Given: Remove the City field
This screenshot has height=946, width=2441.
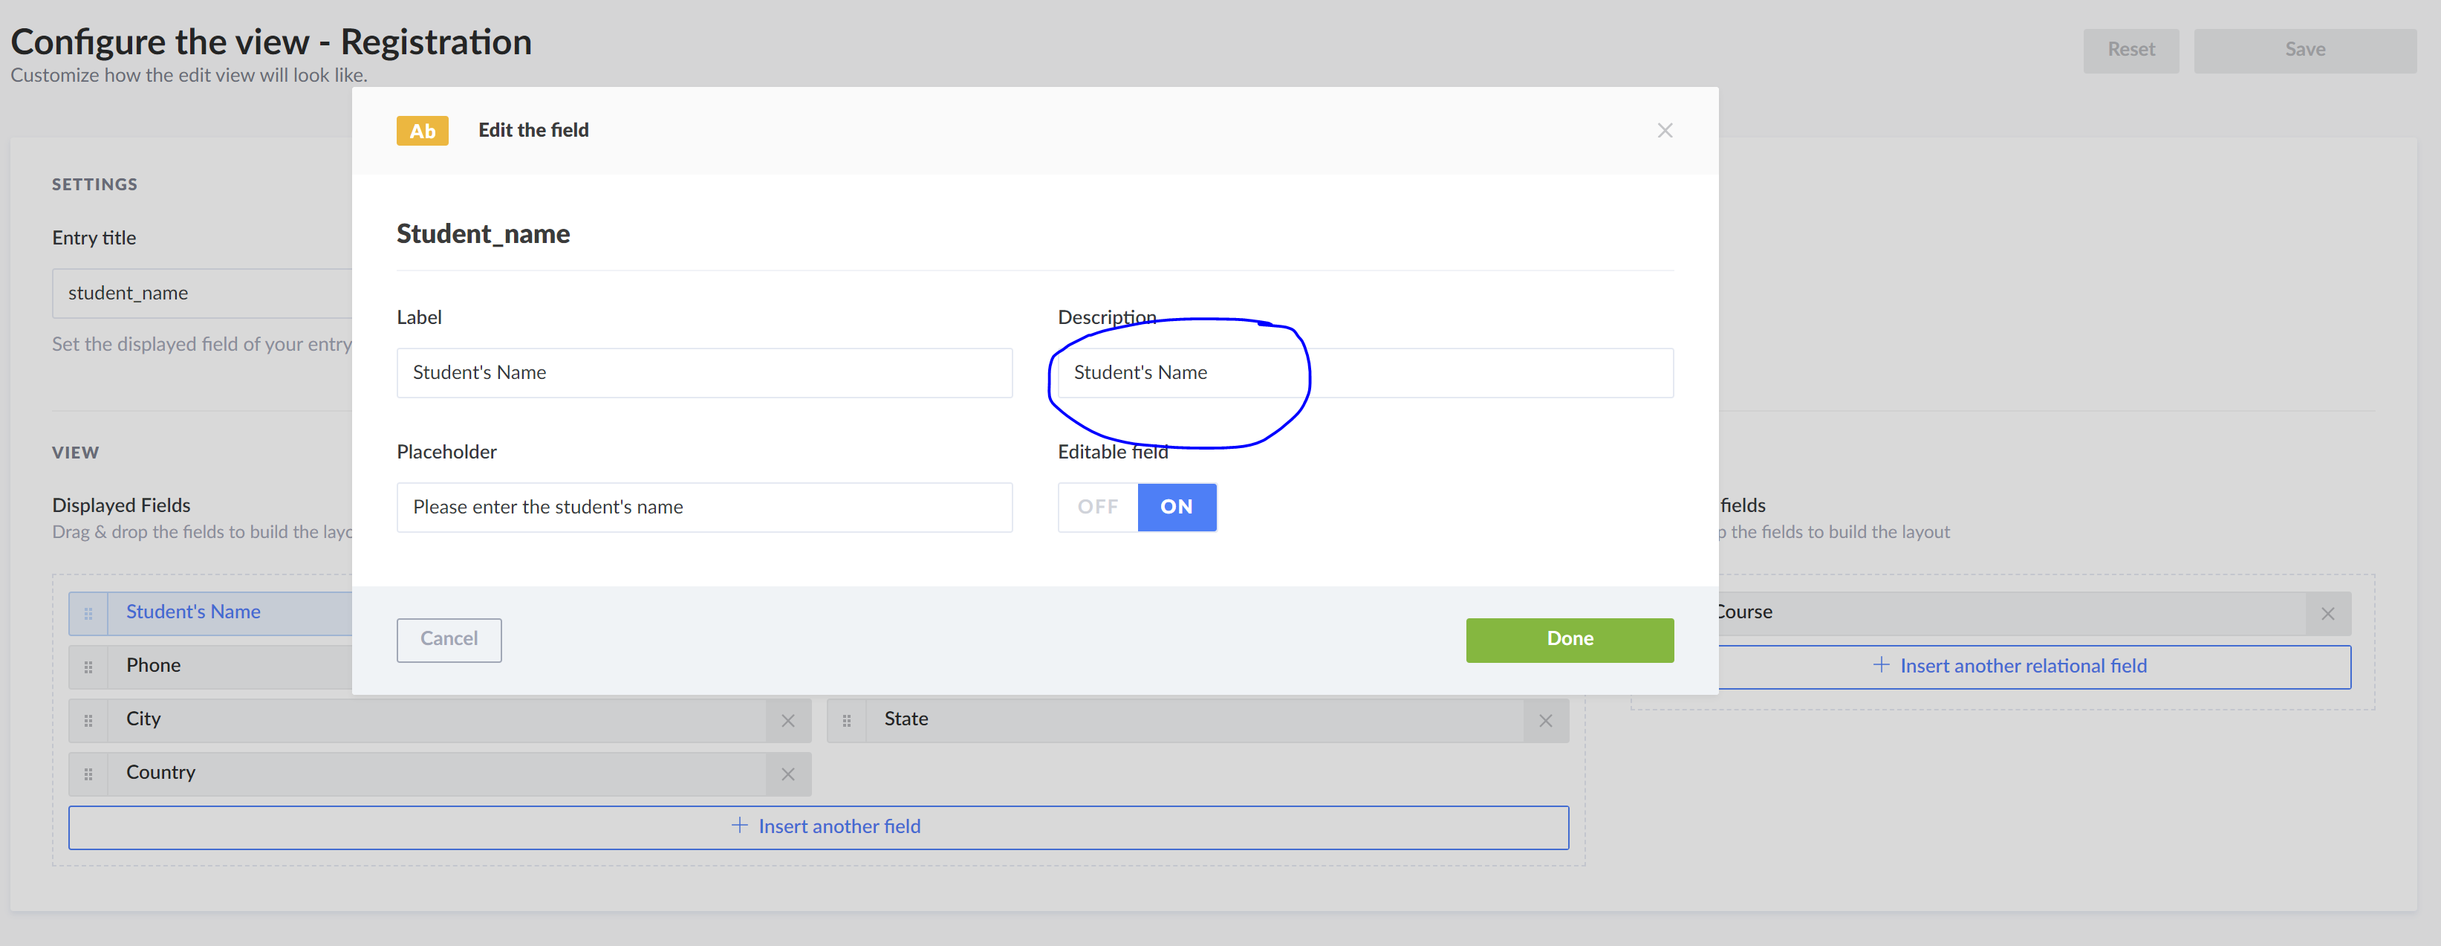Looking at the screenshot, I should (787, 720).
